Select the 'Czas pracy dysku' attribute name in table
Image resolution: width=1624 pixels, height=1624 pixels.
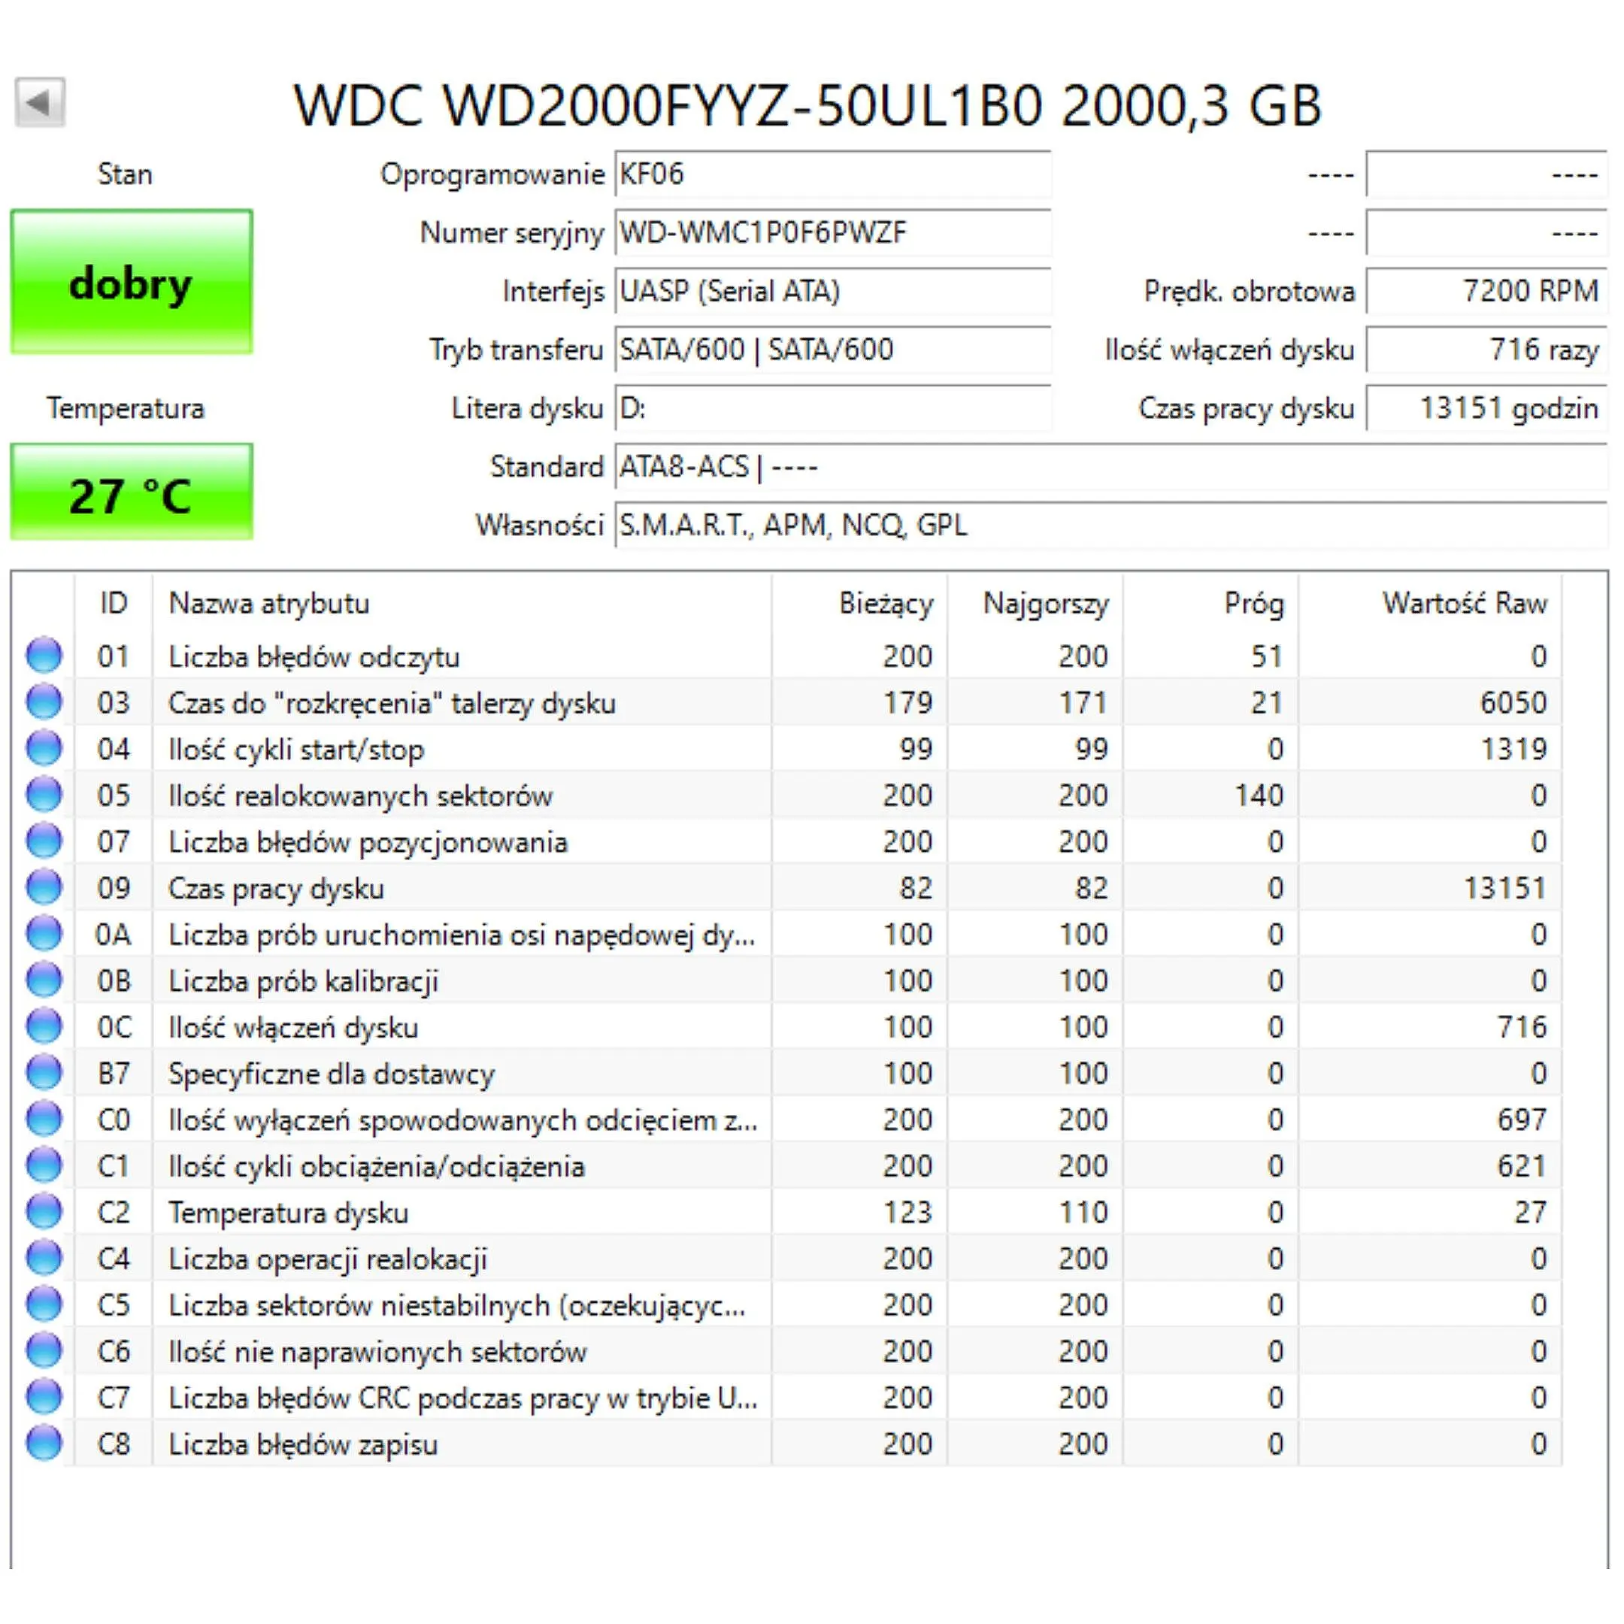click(277, 888)
